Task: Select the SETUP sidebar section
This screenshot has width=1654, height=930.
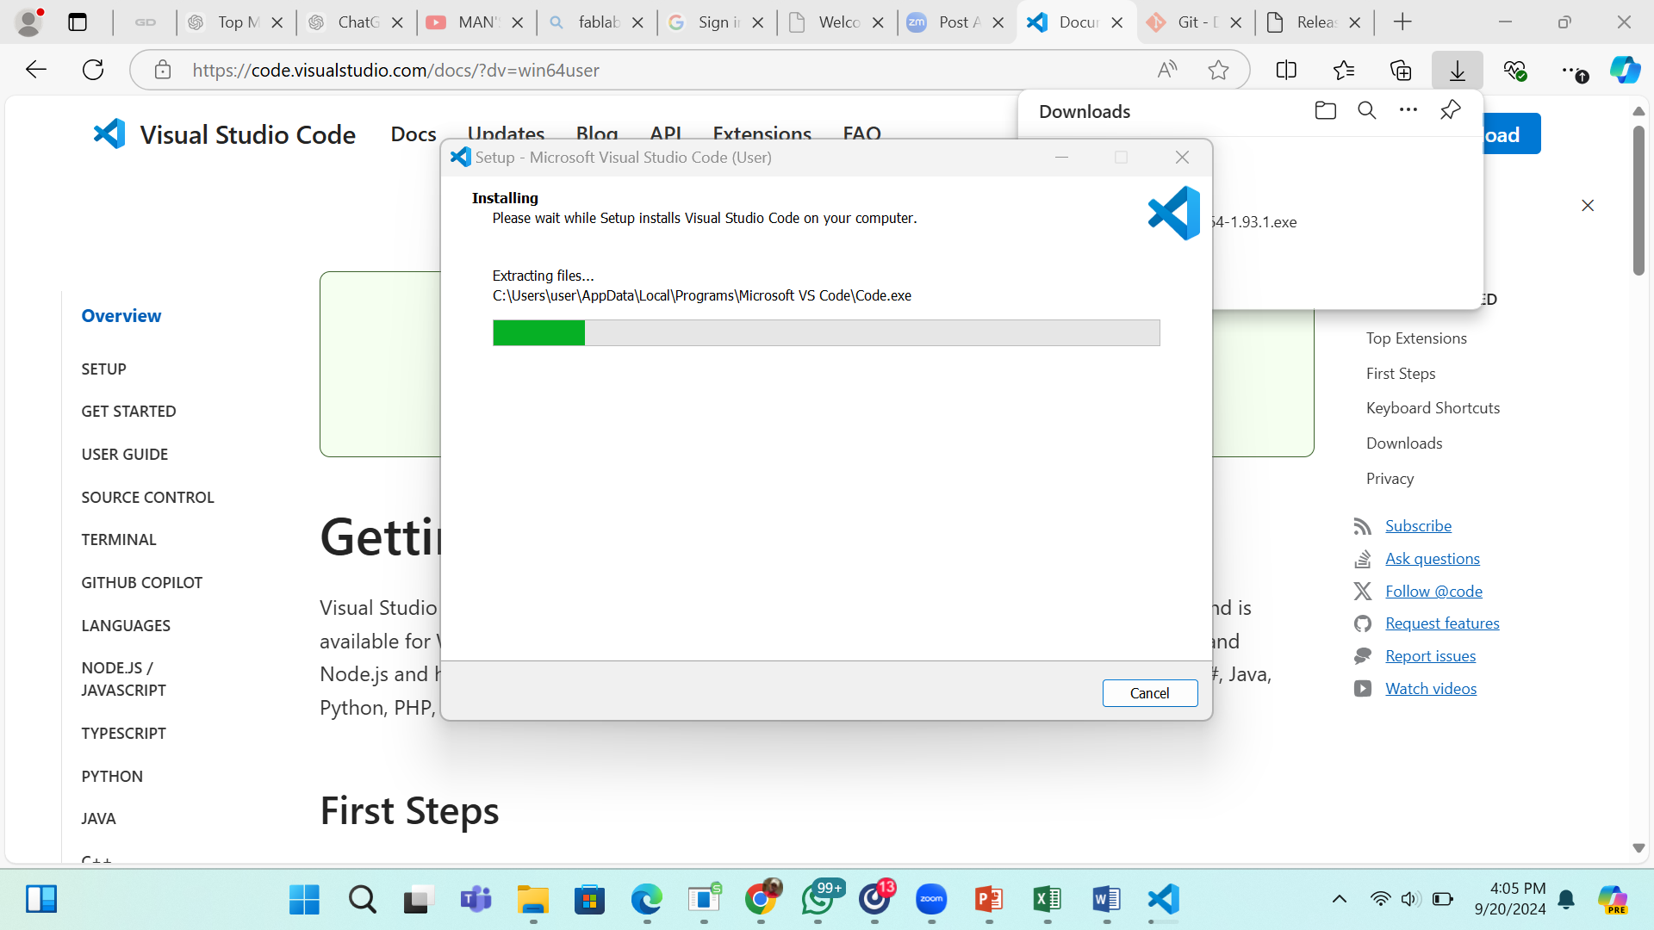Action: (x=103, y=368)
